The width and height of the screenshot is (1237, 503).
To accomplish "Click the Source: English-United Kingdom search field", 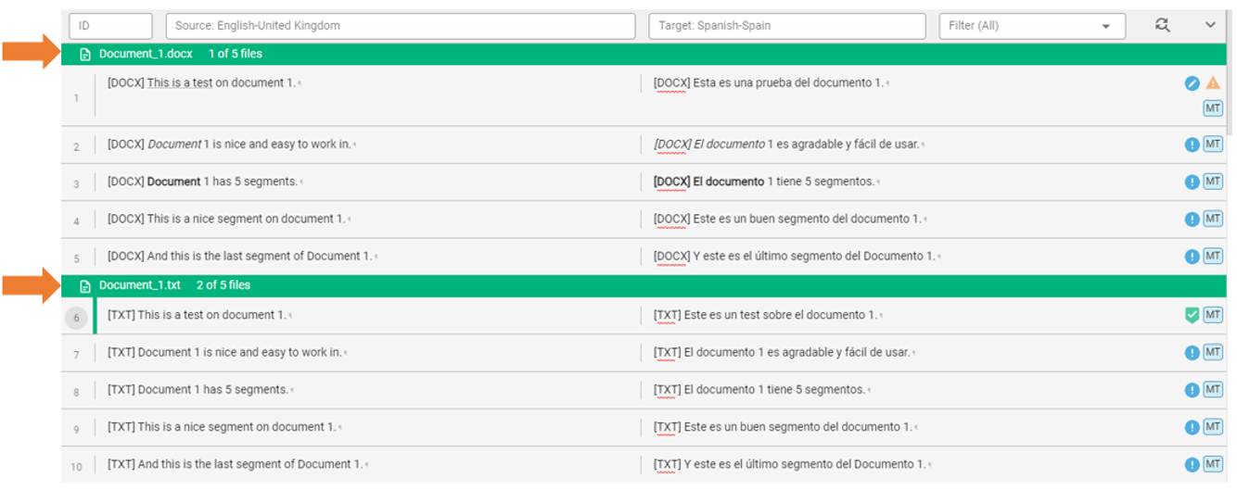I will [400, 26].
